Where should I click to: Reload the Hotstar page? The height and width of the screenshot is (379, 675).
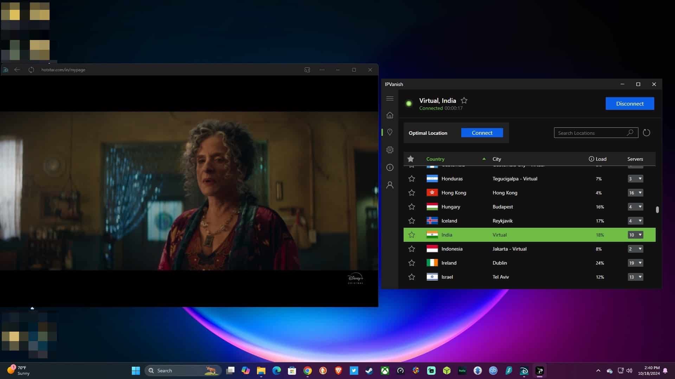[31, 70]
